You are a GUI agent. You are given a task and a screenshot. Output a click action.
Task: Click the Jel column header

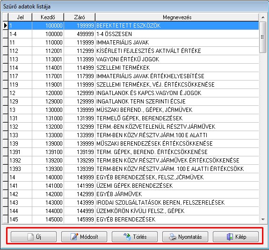[x=20, y=17]
